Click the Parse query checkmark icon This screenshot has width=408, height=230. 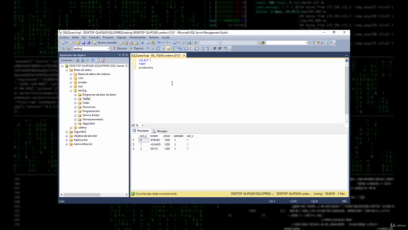point(153,49)
